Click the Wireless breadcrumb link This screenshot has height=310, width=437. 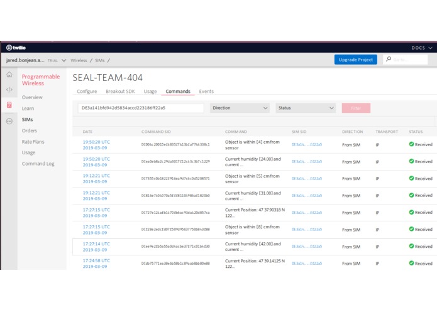coord(79,60)
